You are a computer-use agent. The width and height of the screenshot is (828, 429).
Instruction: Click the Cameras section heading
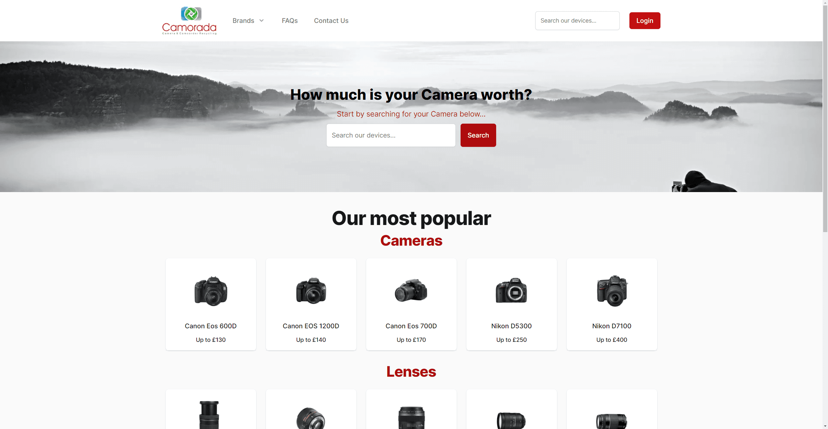tap(411, 240)
